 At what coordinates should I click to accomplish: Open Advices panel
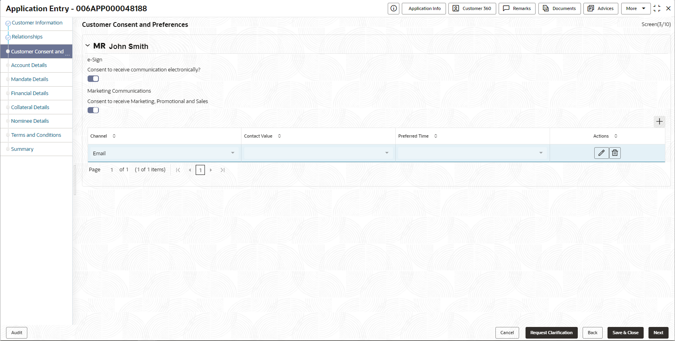pyautogui.click(x=601, y=8)
